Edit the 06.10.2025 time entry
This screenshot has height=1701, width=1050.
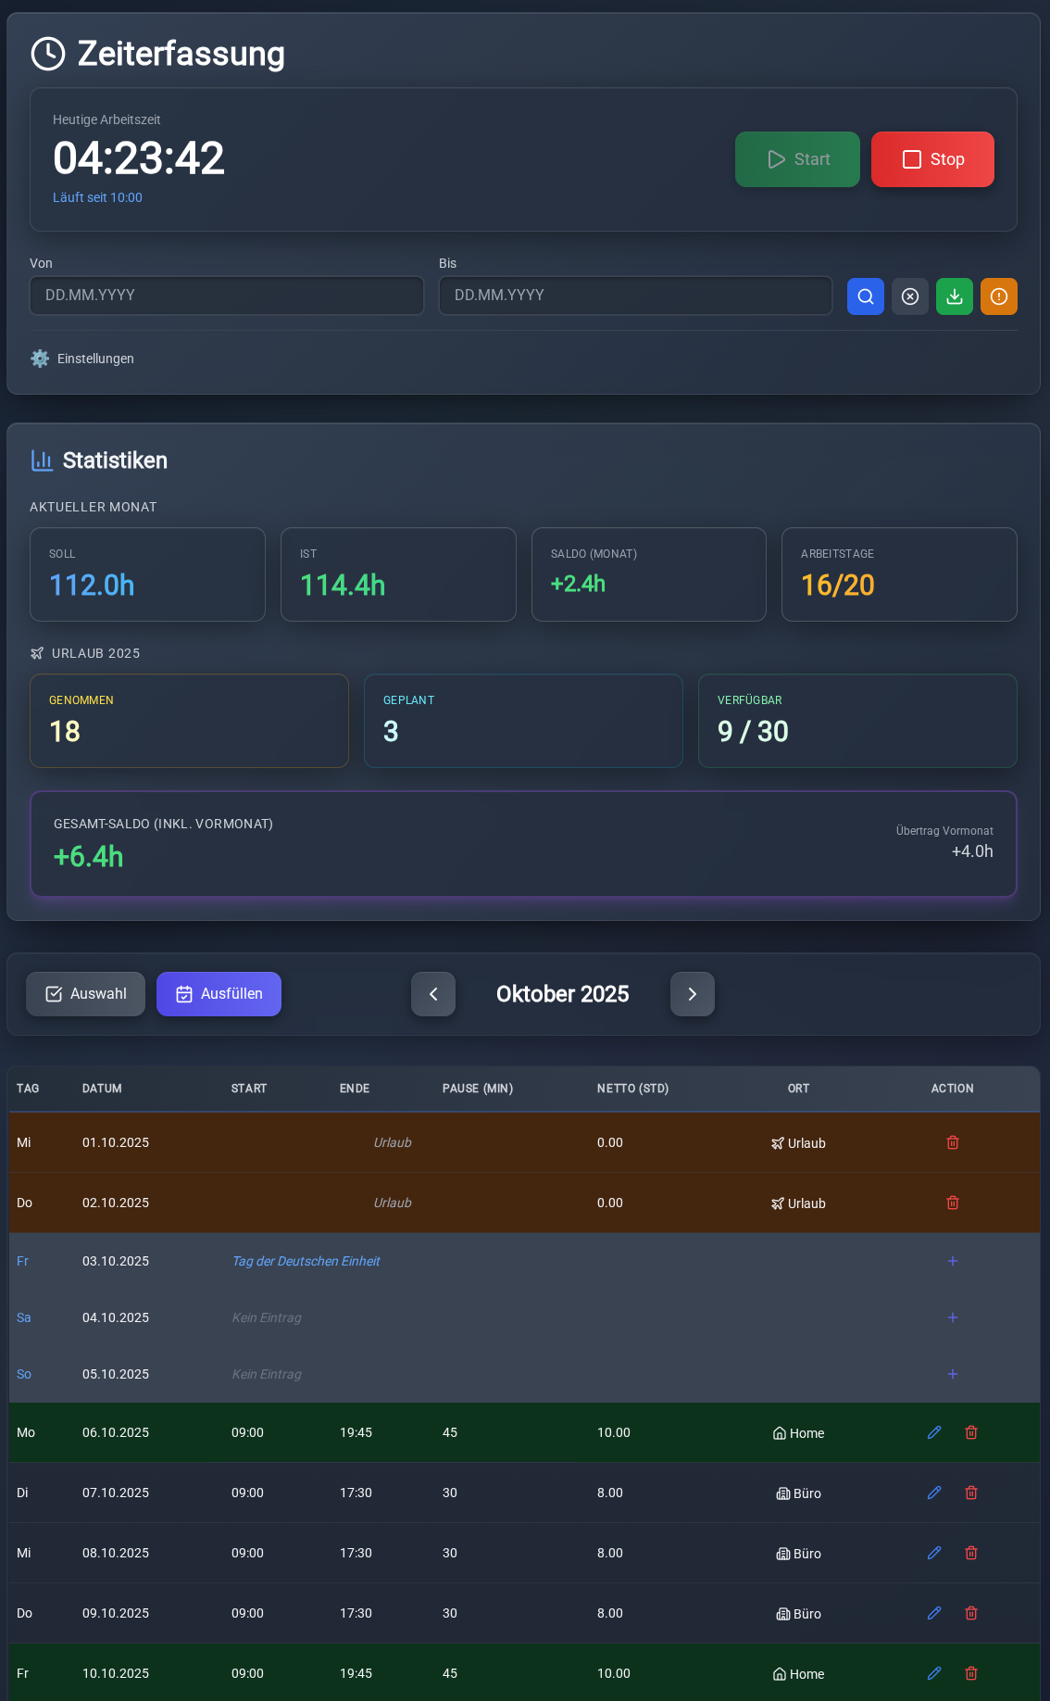coord(933,1432)
